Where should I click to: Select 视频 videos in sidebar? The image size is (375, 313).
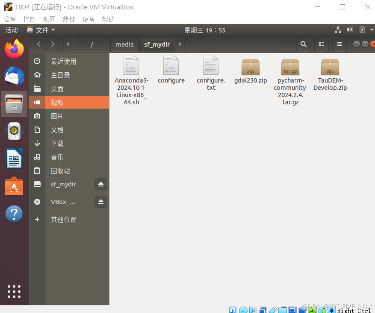pyautogui.click(x=69, y=102)
